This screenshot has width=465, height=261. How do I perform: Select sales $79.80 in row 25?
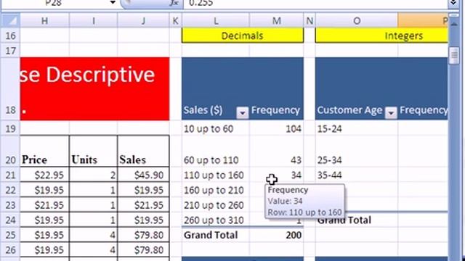pos(144,235)
